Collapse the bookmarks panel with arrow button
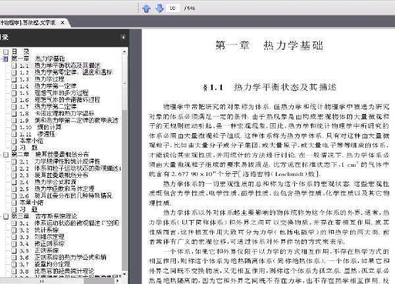The width and height of the screenshot is (395, 284). [x=123, y=38]
